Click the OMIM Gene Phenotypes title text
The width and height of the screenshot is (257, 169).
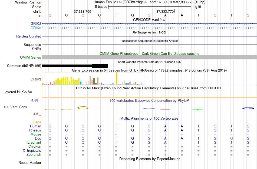149,53
